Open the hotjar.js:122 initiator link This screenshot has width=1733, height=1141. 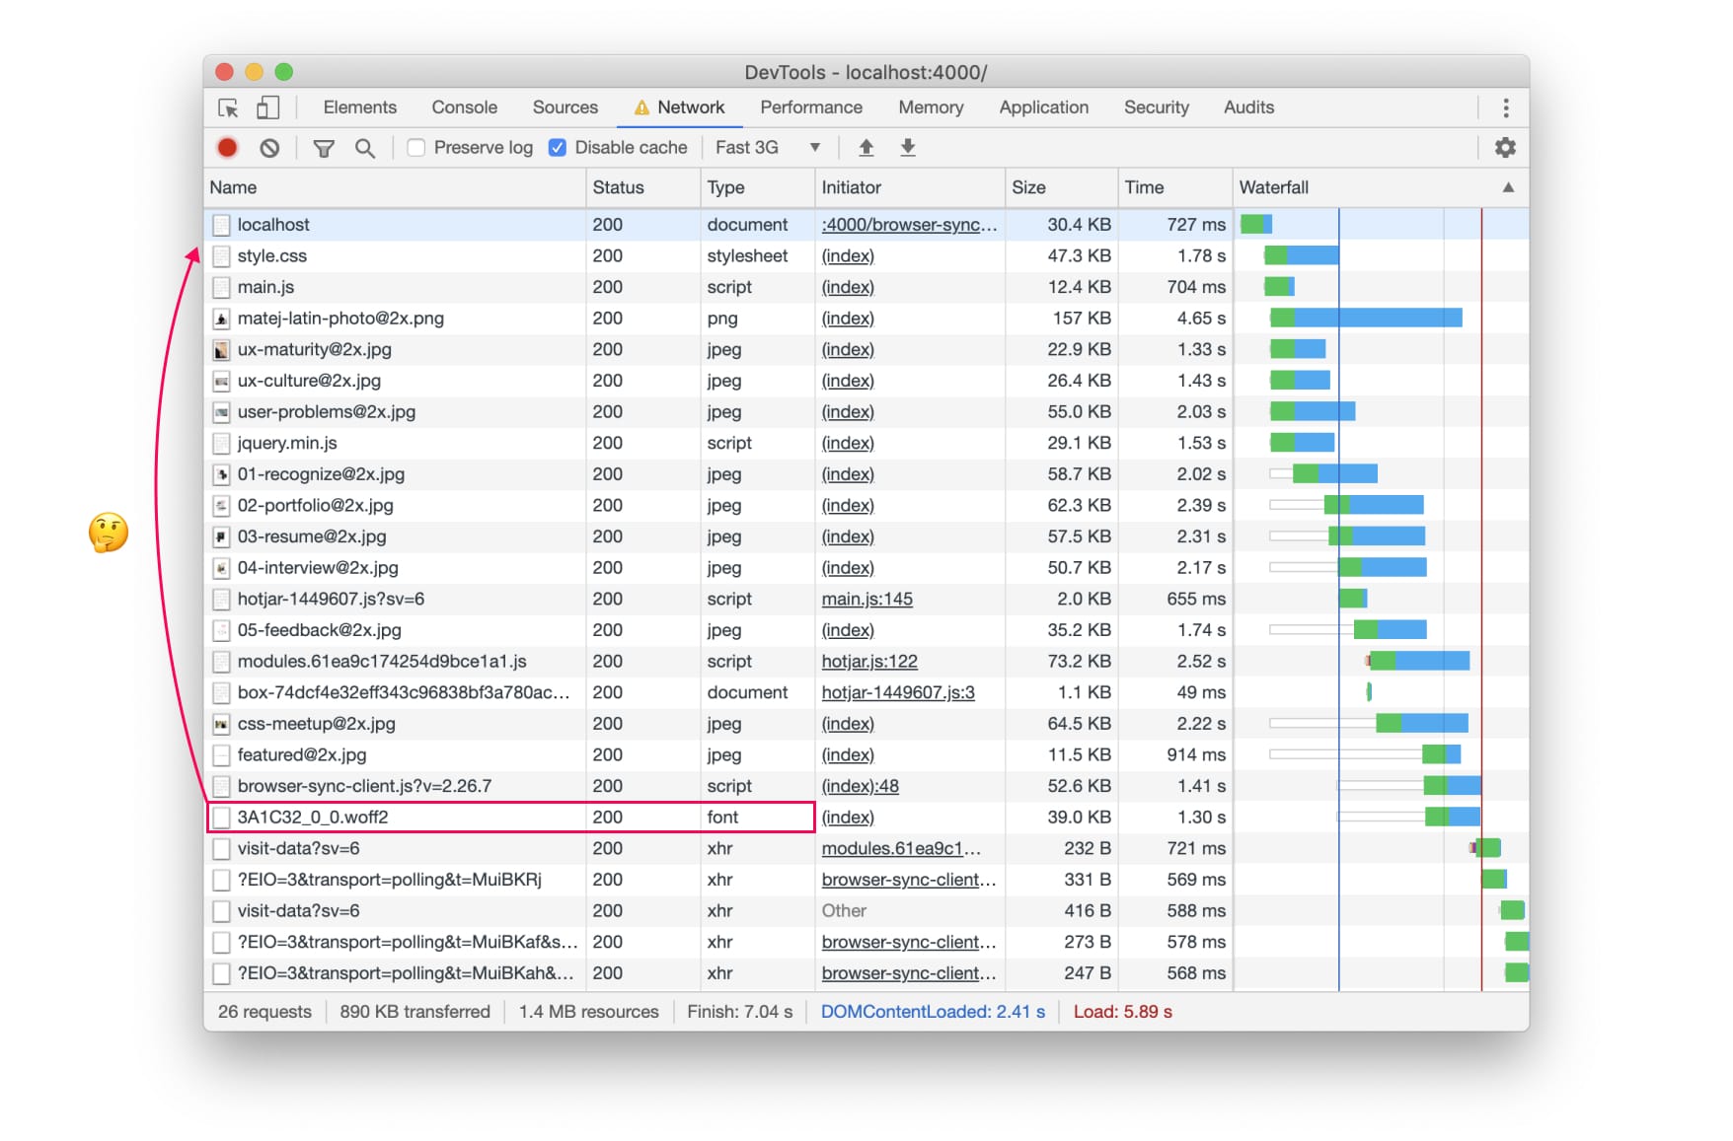[869, 662]
